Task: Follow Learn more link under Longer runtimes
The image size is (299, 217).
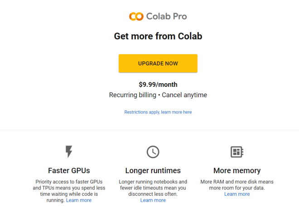Action: point(153,200)
